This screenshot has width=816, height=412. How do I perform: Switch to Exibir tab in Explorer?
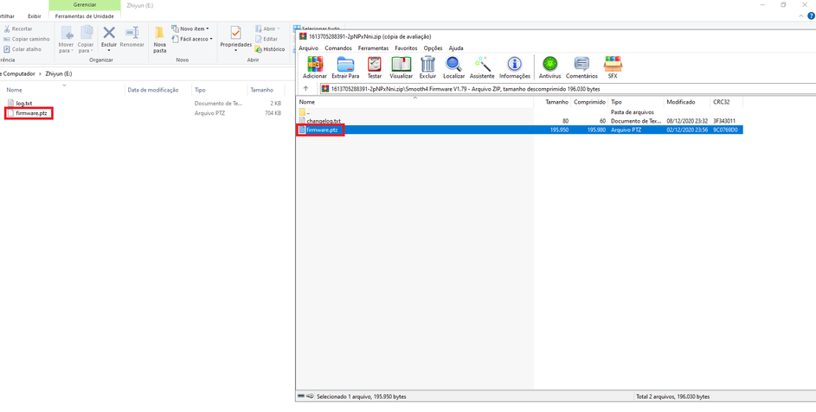pos(35,16)
